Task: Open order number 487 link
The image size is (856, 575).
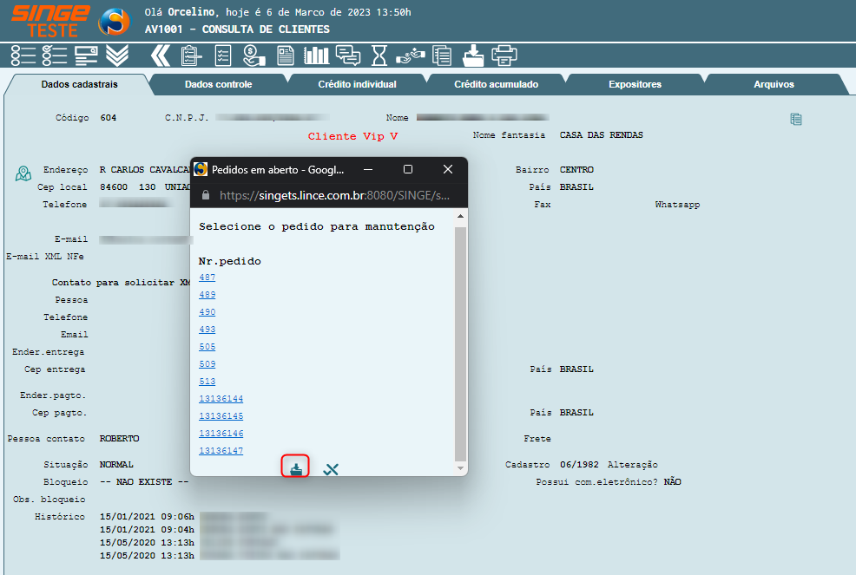Action: [x=207, y=278]
